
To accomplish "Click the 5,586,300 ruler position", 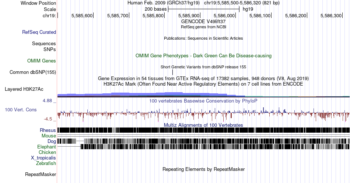I will [x=331, y=15].
